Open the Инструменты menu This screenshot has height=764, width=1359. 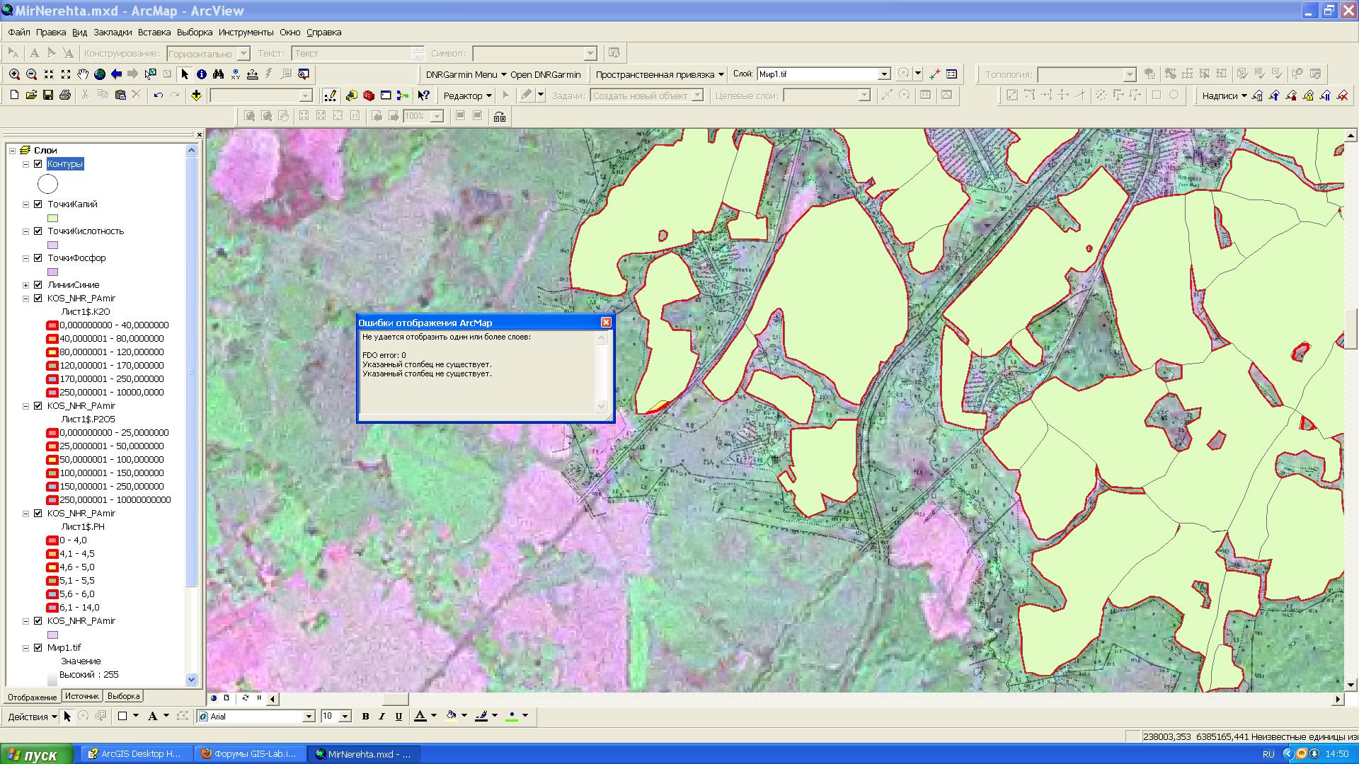coord(246,33)
